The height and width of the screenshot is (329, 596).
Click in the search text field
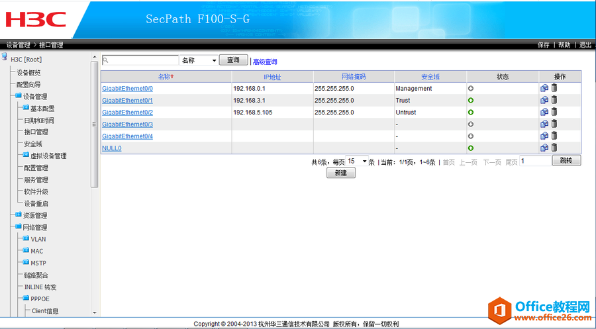[140, 60]
